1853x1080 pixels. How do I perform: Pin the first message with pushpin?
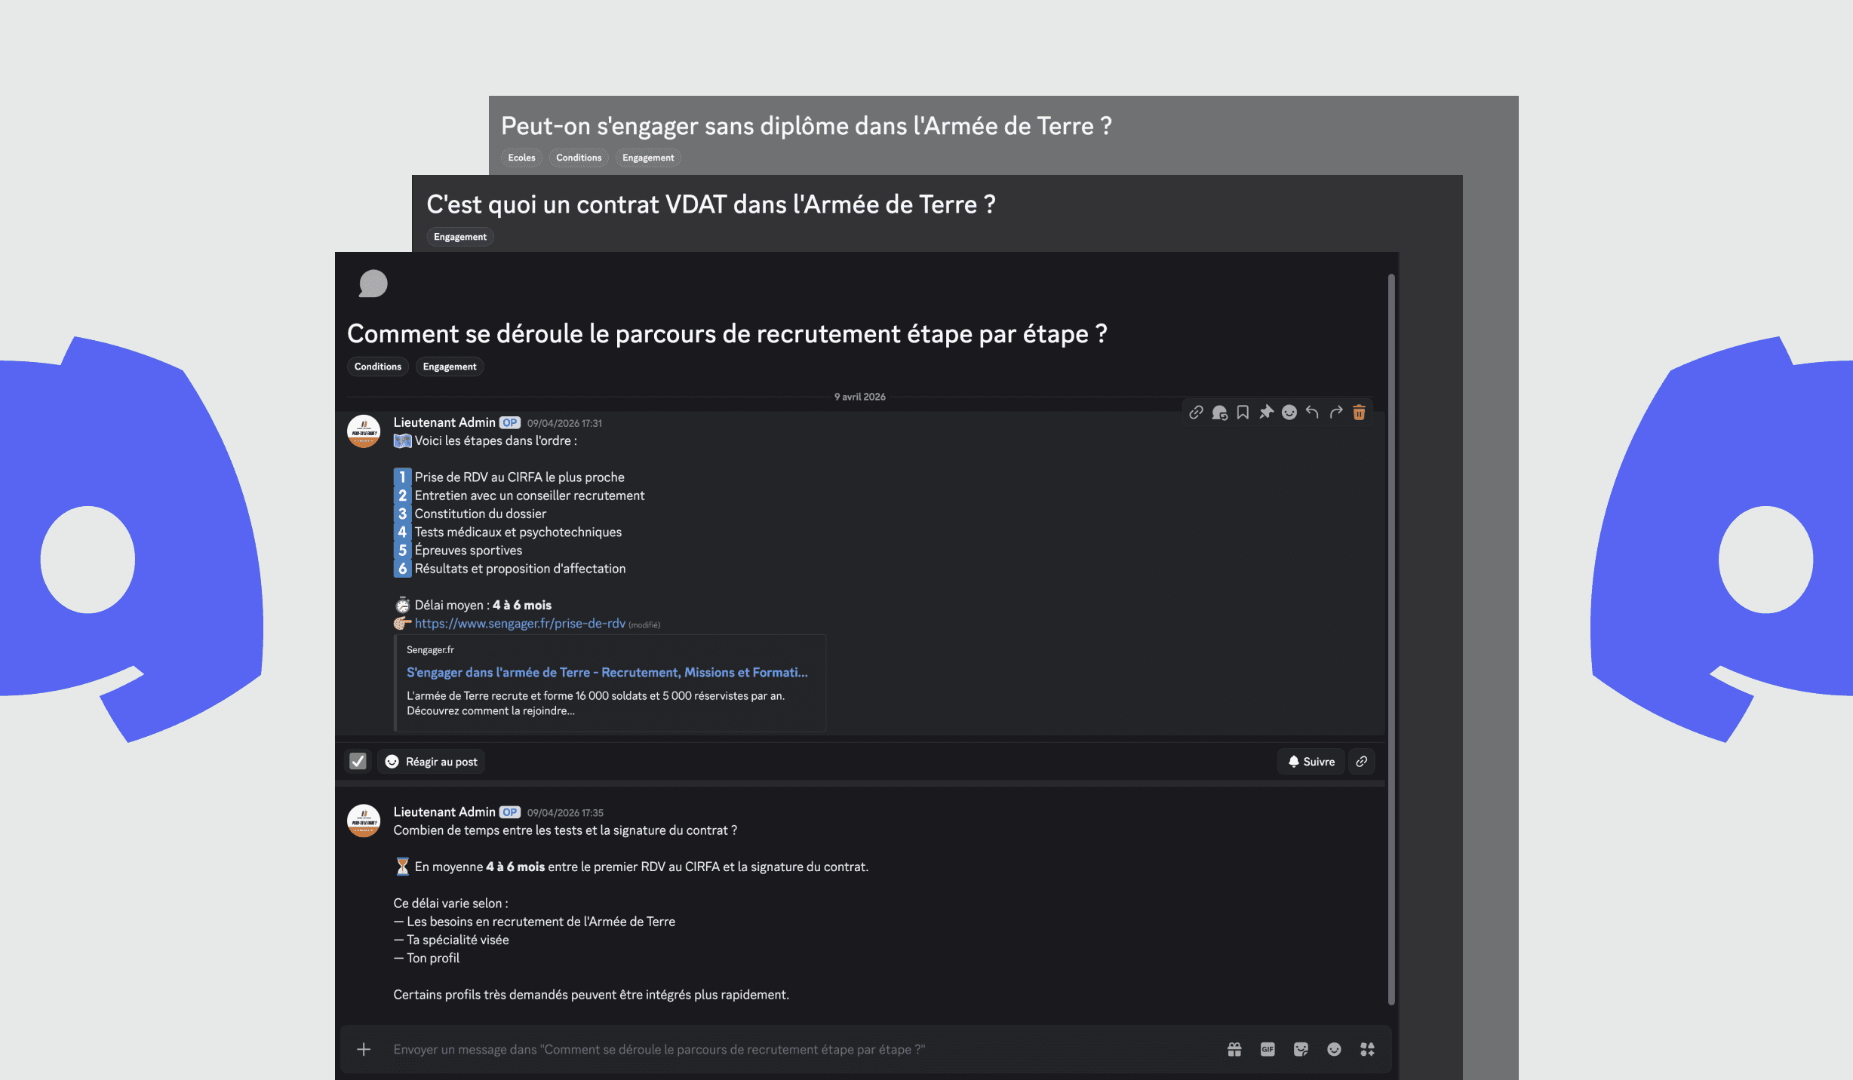tap(1266, 413)
